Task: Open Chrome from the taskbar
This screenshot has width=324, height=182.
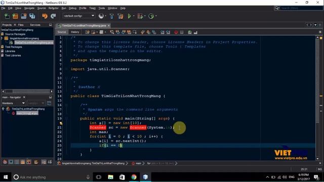Action: pyautogui.click(x=134, y=177)
